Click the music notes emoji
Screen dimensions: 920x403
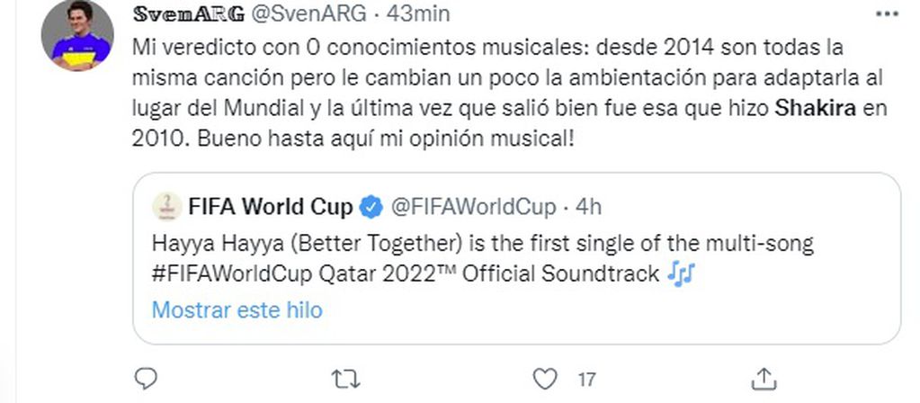681,273
